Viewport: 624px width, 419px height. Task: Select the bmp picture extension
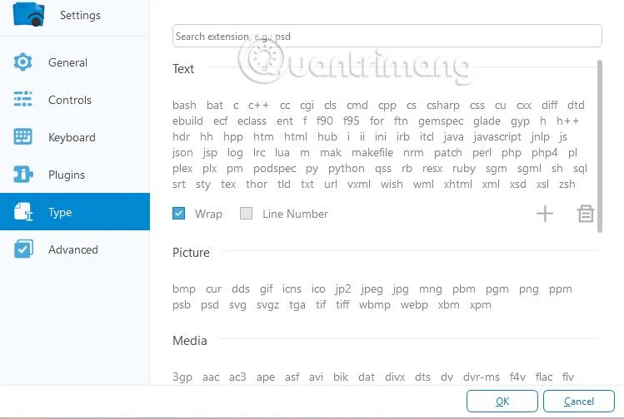(x=184, y=289)
